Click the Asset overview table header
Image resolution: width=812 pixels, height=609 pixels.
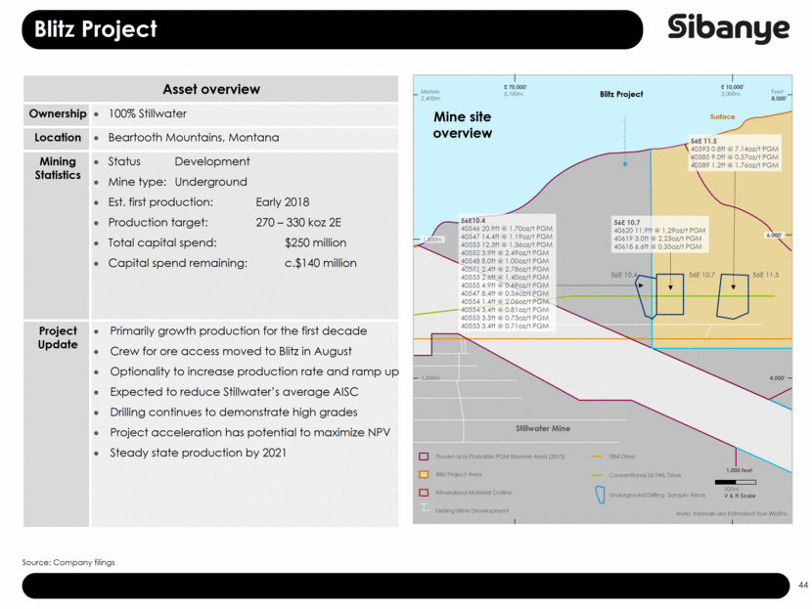(211, 89)
